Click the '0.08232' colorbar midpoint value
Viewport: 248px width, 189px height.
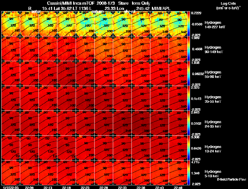[198, 74]
